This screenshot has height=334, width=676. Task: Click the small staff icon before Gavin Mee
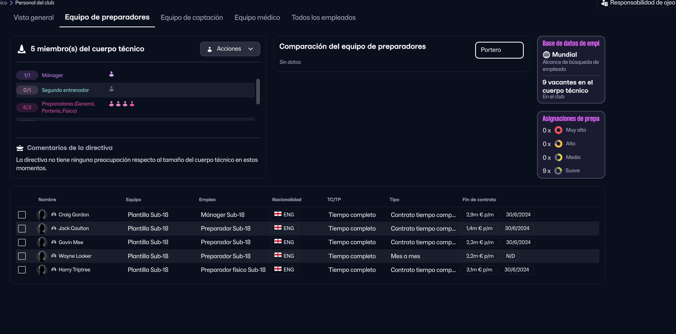(x=54, y=242)
